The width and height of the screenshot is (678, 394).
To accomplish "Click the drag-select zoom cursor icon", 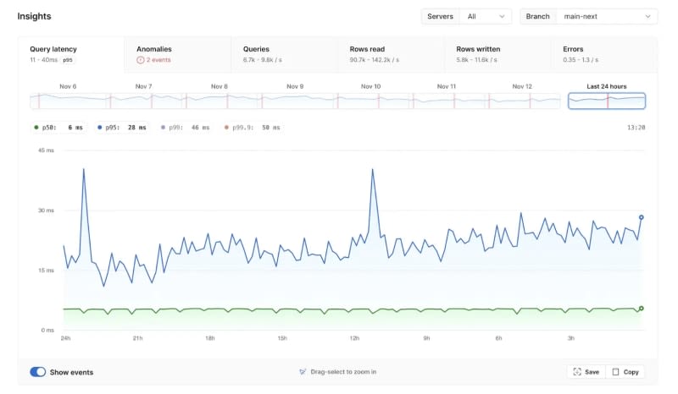I will tap(303, 372).
